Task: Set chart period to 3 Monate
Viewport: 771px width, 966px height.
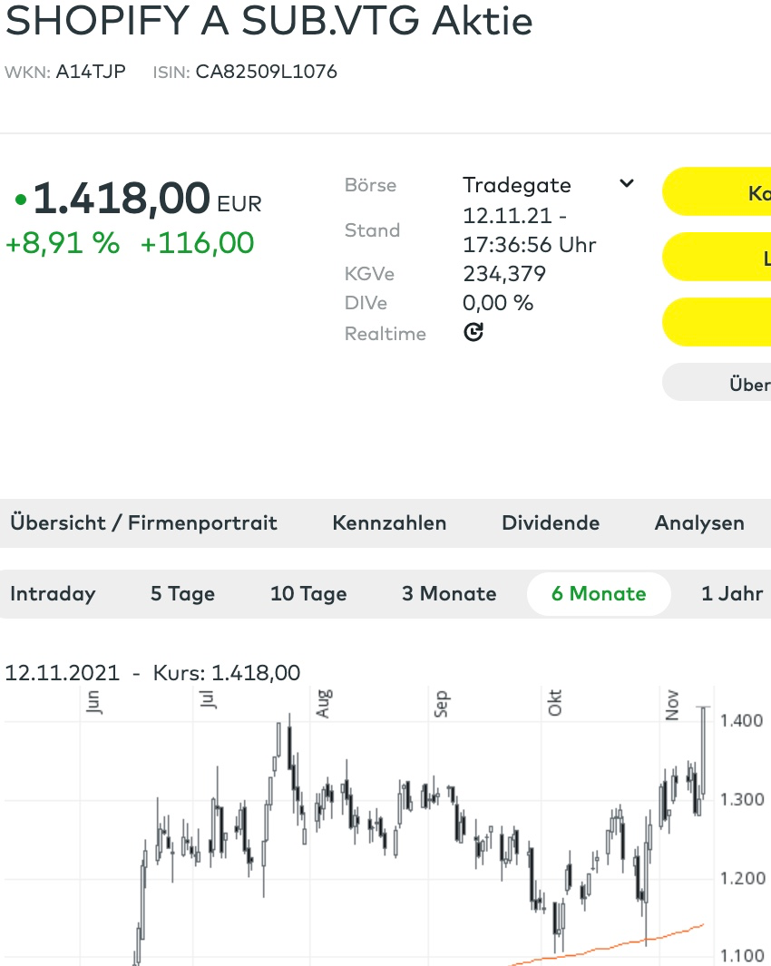Action: coord(449,594)
